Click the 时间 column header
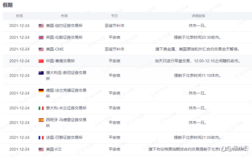The image size is (252, 159). coord(19,16)
